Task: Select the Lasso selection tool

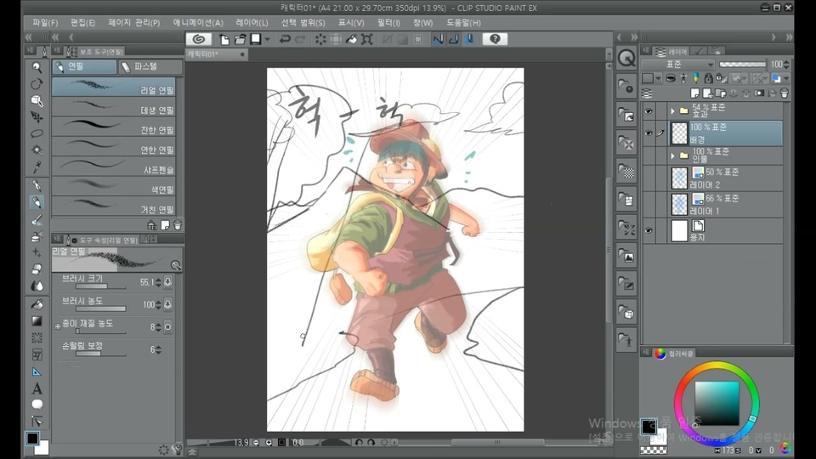Action: 37,133
